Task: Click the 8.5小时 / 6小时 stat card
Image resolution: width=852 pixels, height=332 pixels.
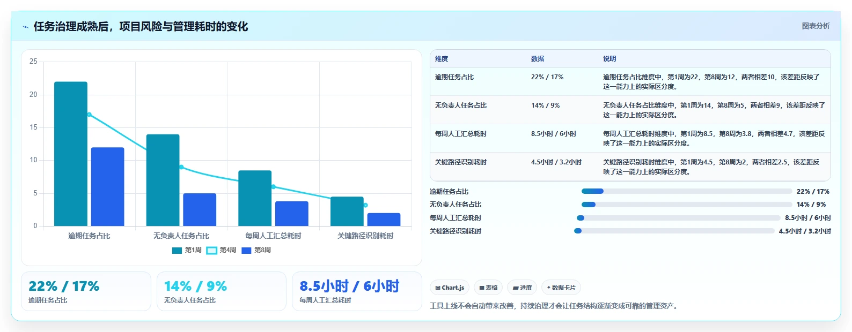Action: point(357,291)
